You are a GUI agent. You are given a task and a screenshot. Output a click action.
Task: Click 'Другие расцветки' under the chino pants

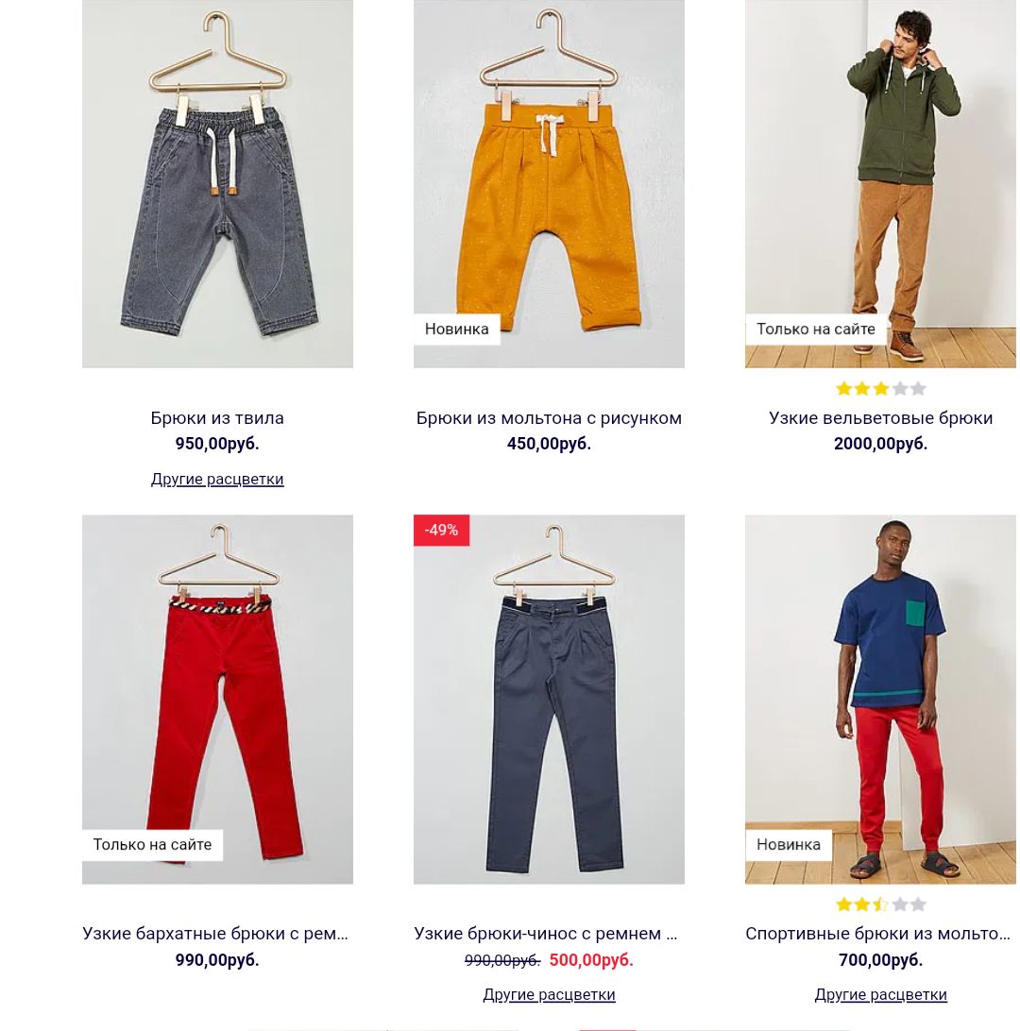tap(549, 995)
